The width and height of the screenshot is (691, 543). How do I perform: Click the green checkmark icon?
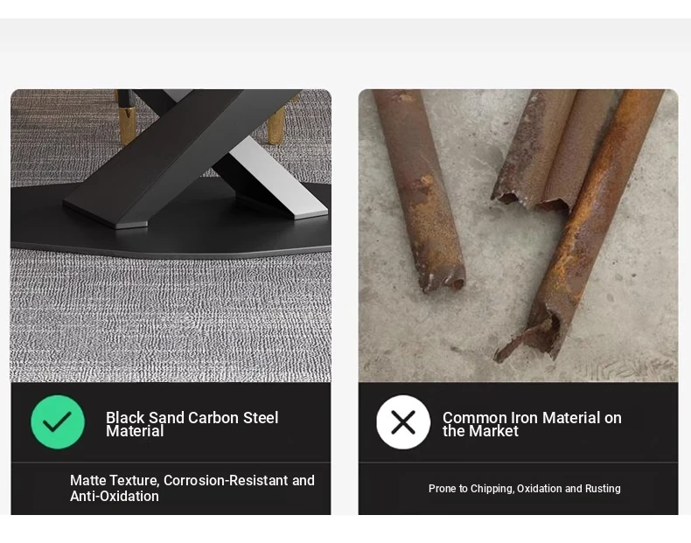tap(58, 421)
